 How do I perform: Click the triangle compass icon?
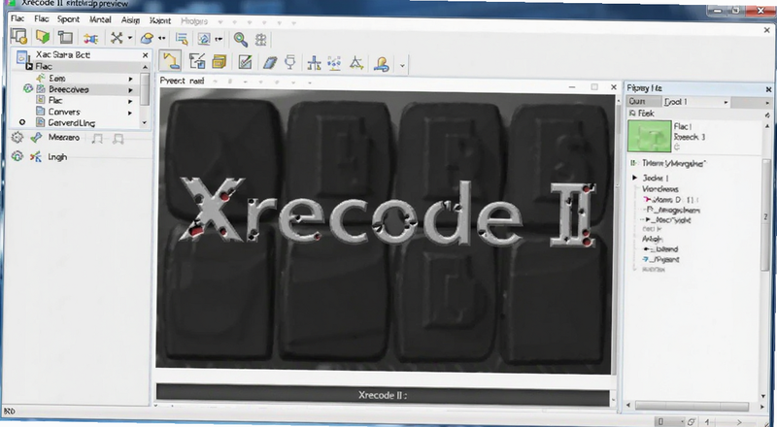coord(355,63)
